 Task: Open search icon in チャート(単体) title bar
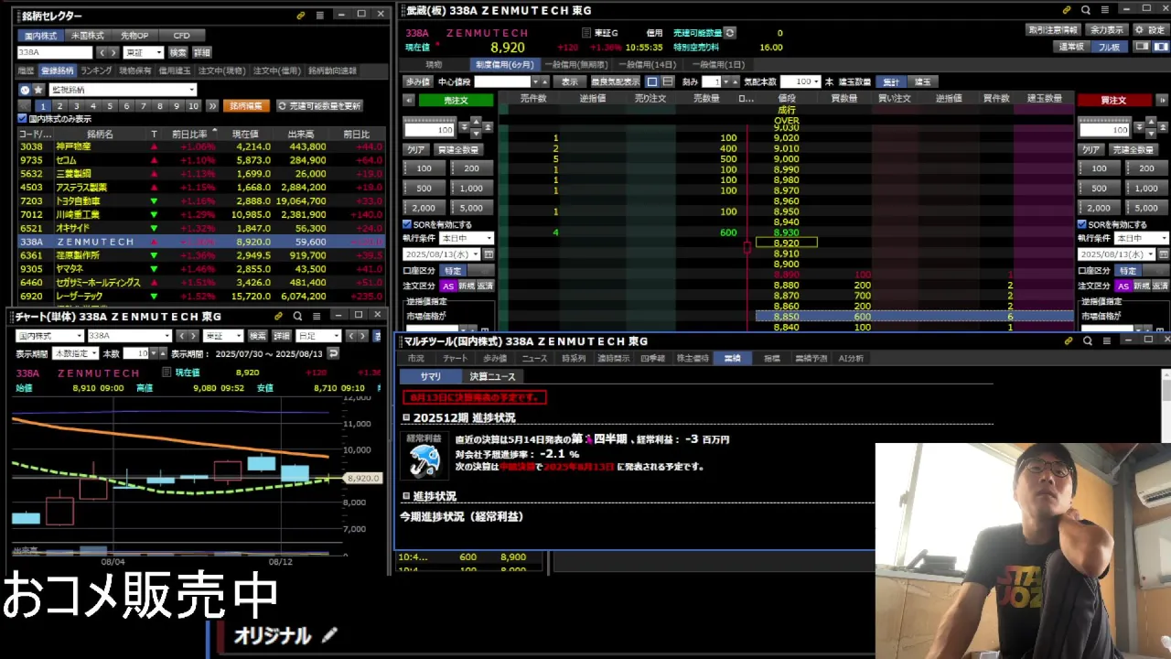point(297,316)
